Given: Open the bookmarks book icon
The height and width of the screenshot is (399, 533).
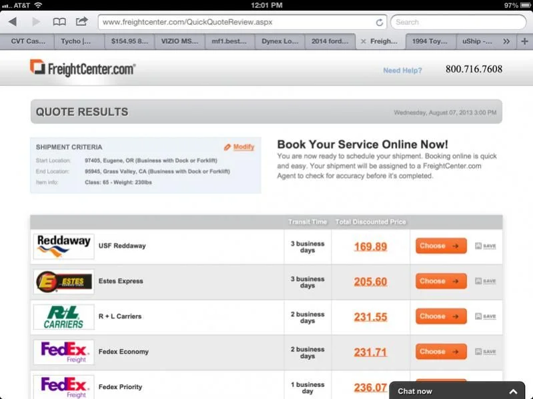Looking at the screenshot, I should click(x=59, y=22).
